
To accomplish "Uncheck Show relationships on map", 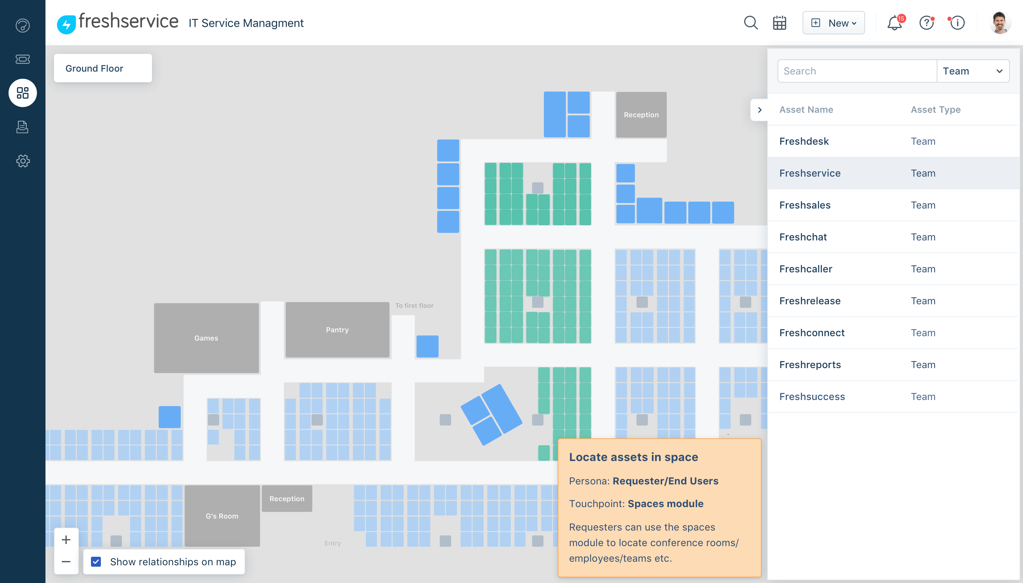I will click(96, 561).
